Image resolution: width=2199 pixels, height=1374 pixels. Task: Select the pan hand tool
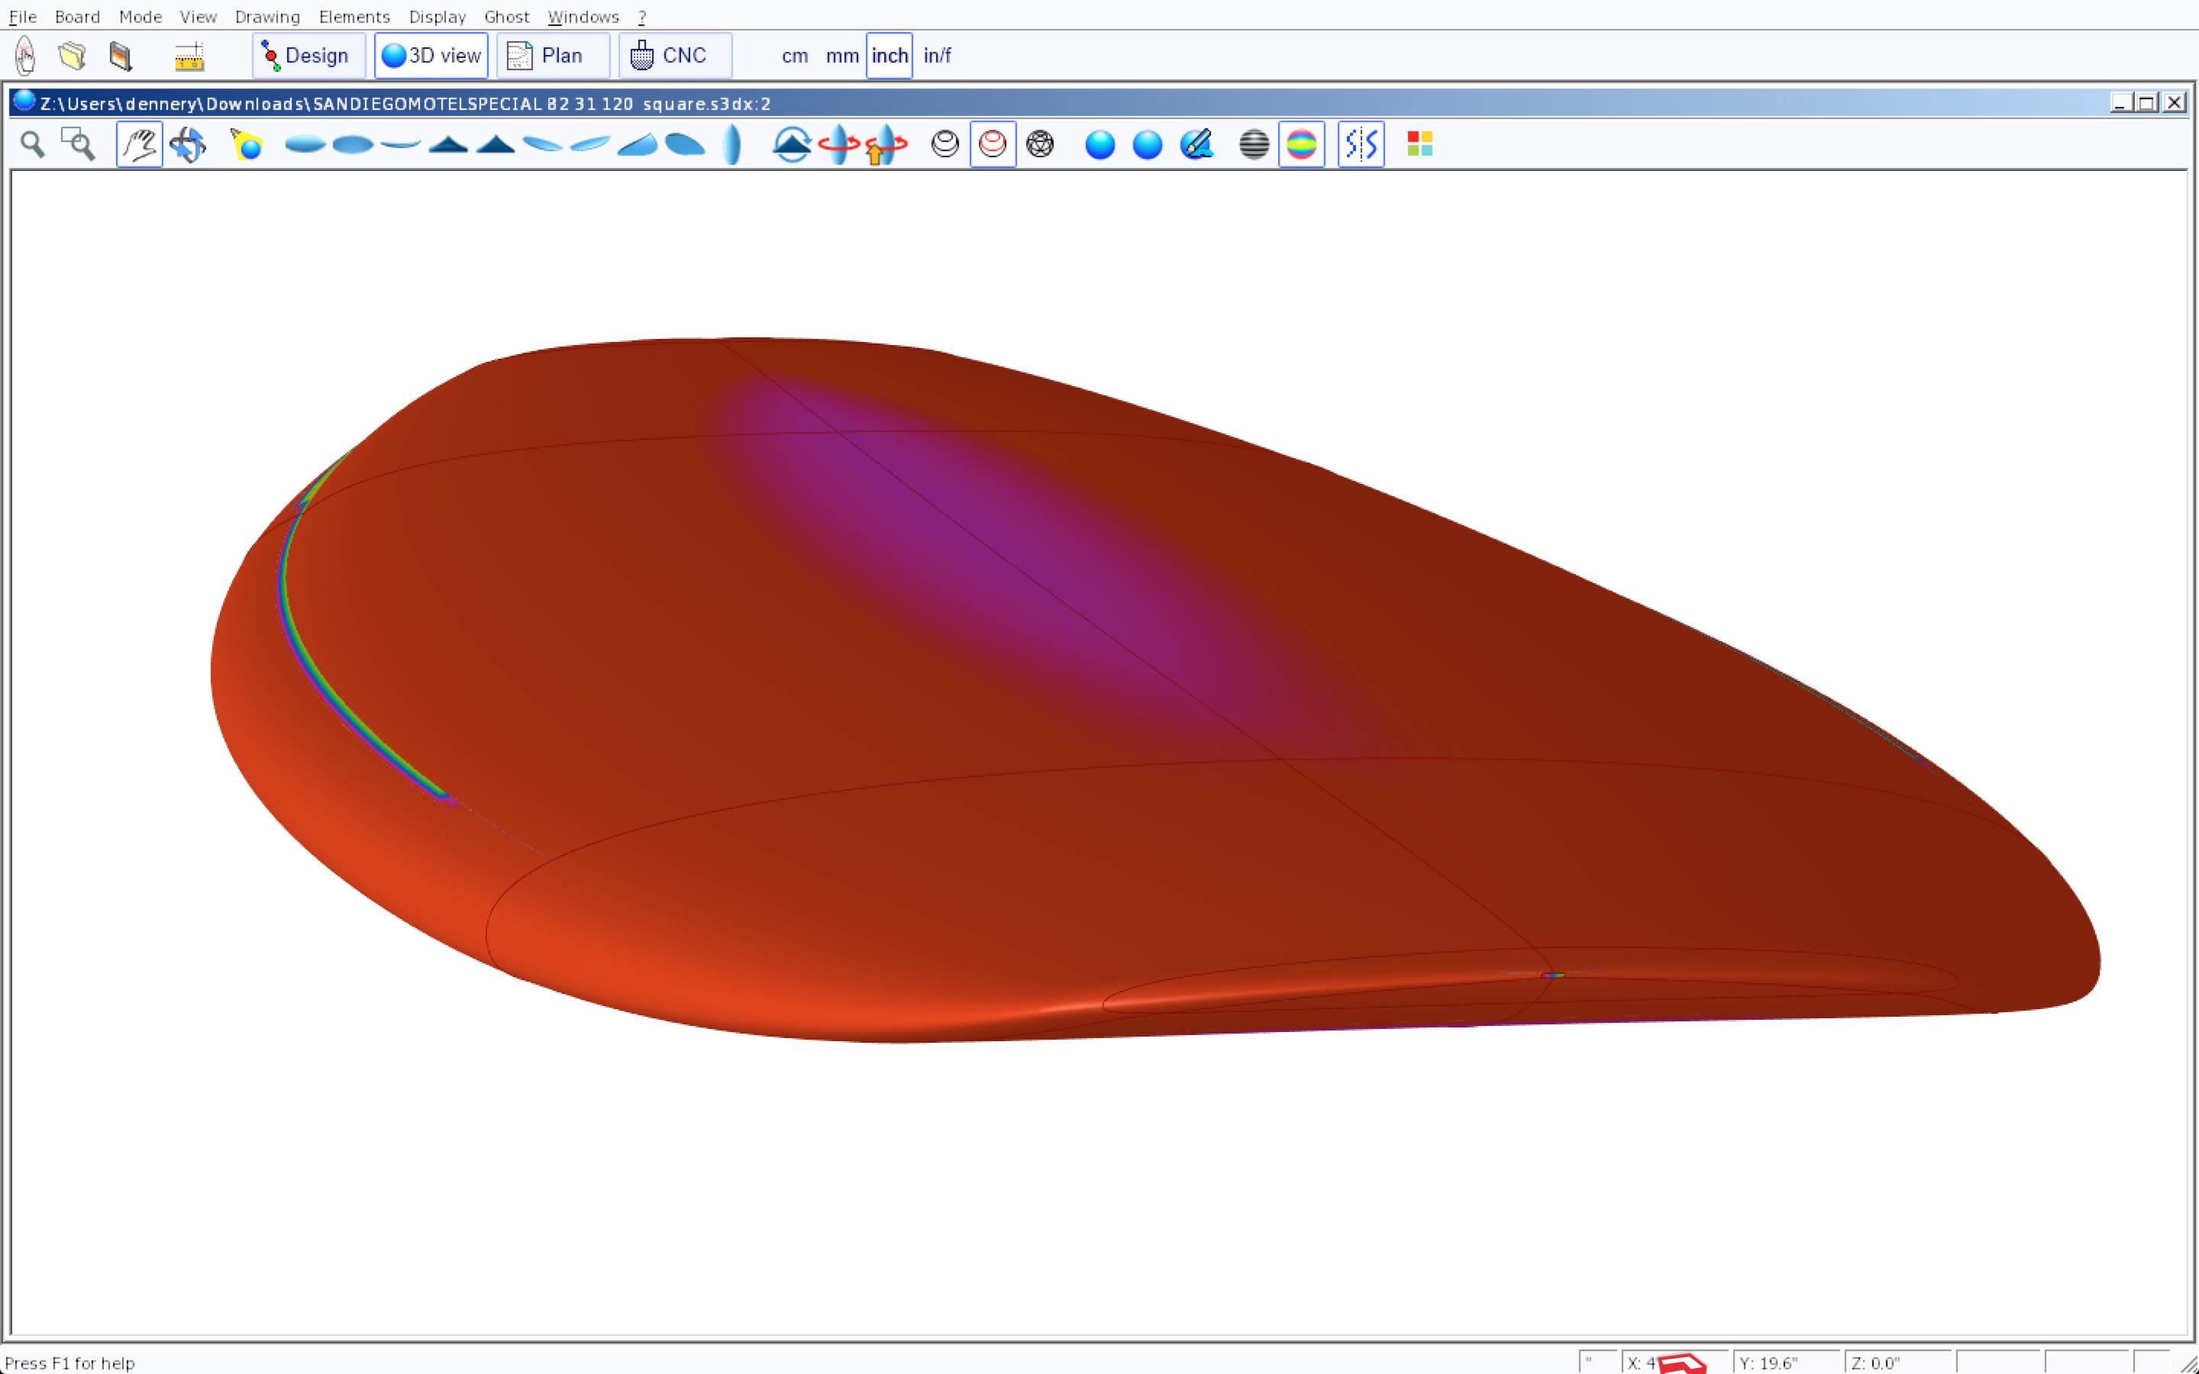click(x=139, y=144)
